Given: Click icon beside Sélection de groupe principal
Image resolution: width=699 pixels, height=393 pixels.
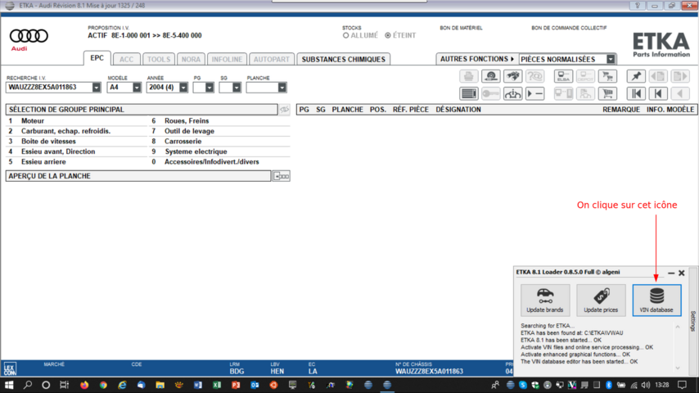Looking at the screenshot, I should (284, 110).
